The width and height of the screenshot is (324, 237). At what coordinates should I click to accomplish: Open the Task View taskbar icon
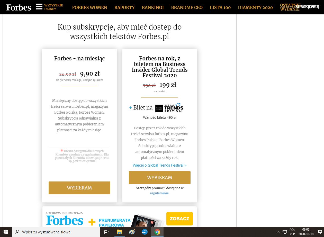coord(106,232)
